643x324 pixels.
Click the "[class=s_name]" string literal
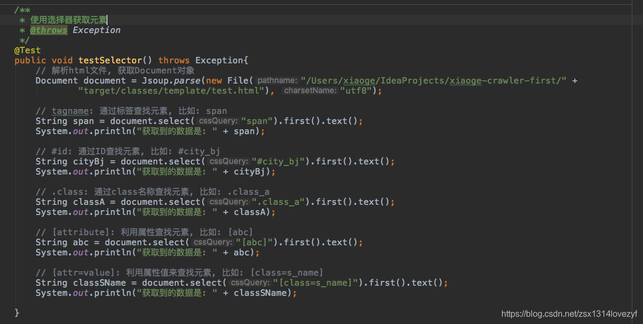(315, 283)
